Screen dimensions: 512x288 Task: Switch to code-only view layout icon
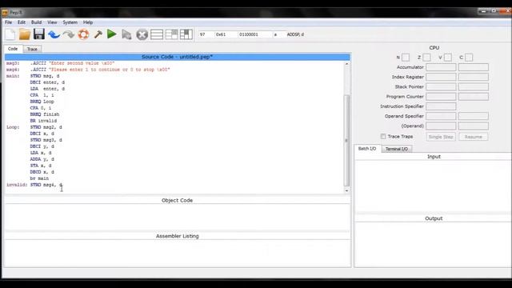(157, 34)
